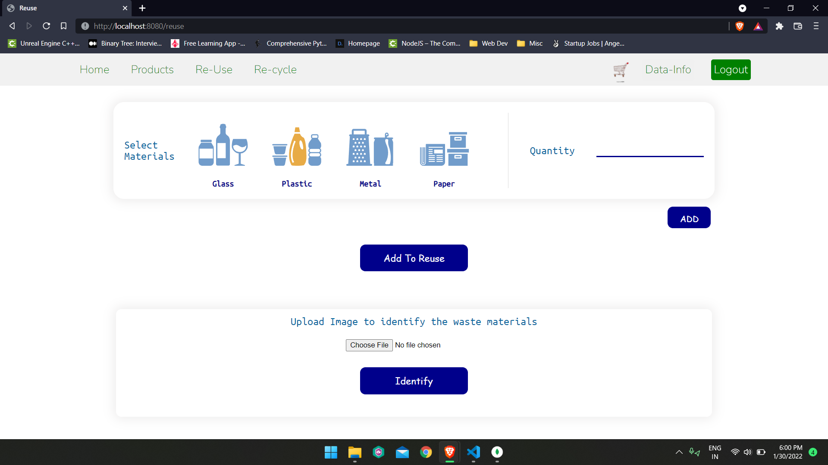
Task: Click the Choose File button
Action: 369,345
